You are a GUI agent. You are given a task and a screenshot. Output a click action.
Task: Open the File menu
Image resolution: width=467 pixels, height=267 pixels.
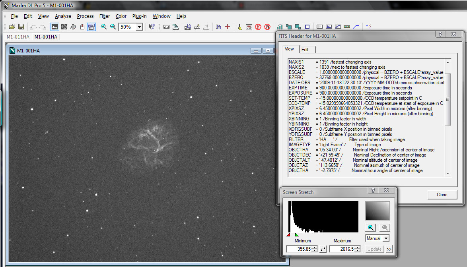(x=14, y=16)
